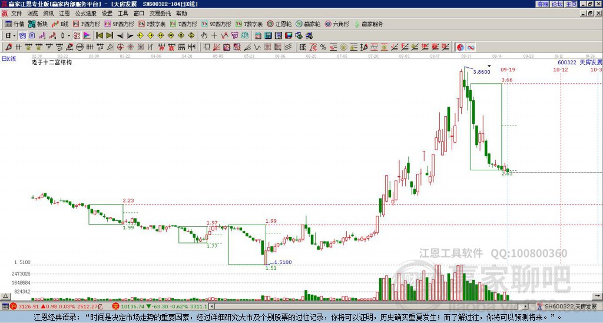Open the 文件 menu

[x=16, y=14]
